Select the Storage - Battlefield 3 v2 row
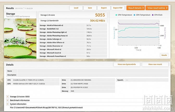 pyautogui.click(x=73, y=29)
